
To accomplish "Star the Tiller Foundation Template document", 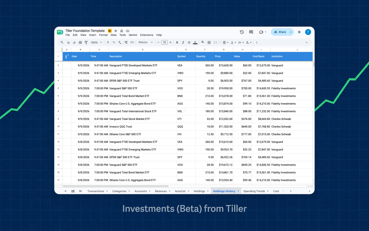I will click(116, 31).
